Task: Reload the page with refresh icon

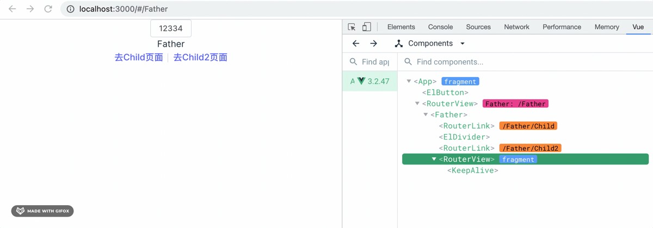Action: point(48,9)
